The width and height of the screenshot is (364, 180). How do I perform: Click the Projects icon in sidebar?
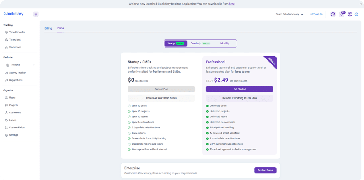6,105
